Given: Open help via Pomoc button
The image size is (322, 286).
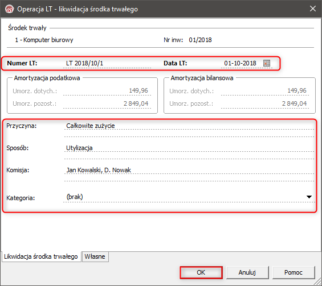Looking at the screenshot, I should click(x=294, y=272).
